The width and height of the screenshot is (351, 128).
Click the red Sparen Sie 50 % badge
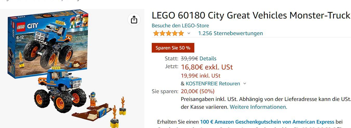coord(173,48)
